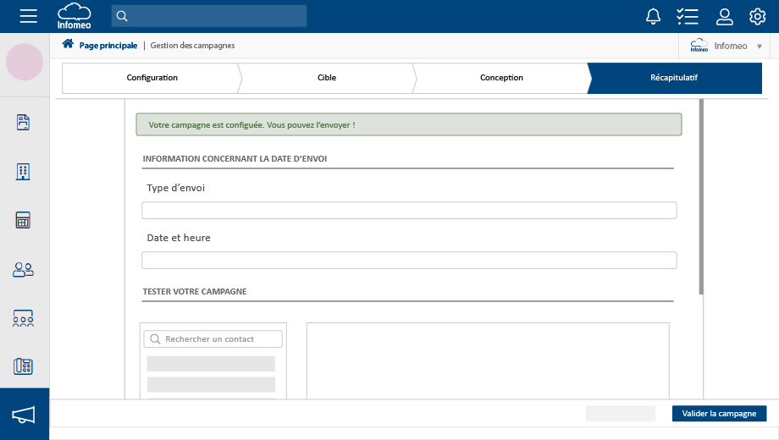Select the Récapitulatif step
The height and width of the screenshot is (440, 779).
(x=674, y=78)
